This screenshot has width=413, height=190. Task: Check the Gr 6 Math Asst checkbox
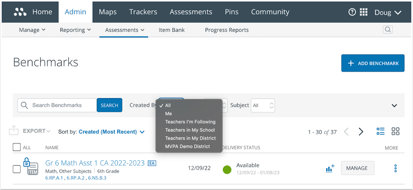pyautogui.click(x=17, y=169)
